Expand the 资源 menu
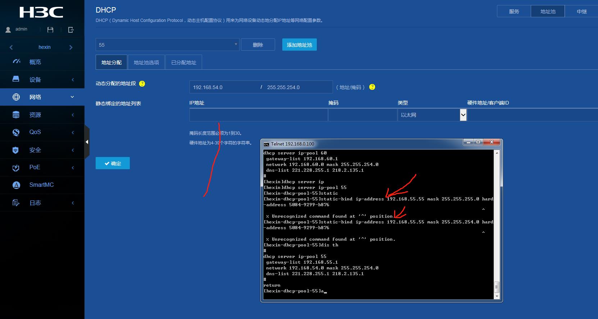This screenshot has width=598, height=319. [73, 115]
